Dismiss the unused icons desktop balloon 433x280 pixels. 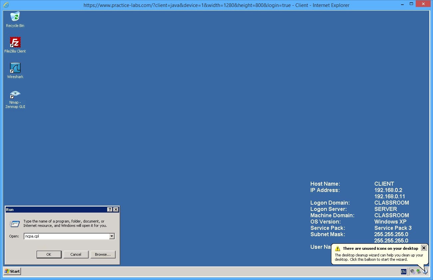(424, 247)
